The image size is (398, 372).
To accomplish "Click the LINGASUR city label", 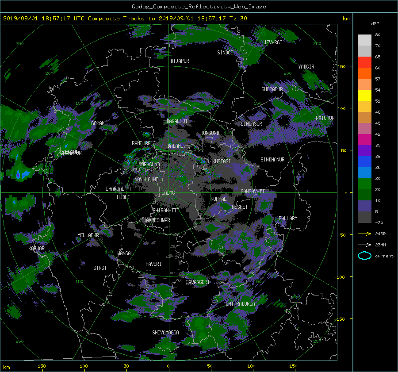I will 251,124.
